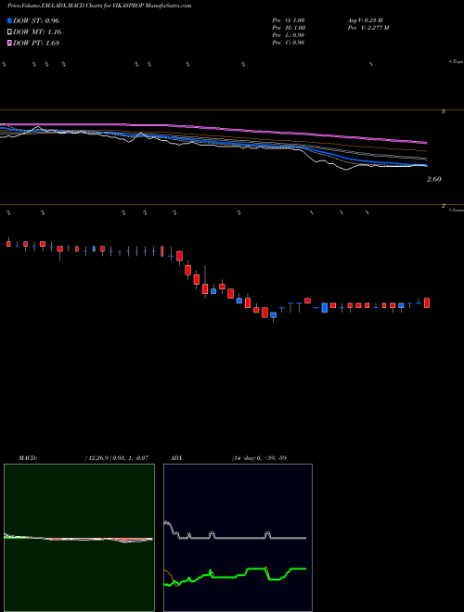Click the 'Pre L: 0.90' value
The width and height of the screenshot is (464, 612).
click(289, 35)
